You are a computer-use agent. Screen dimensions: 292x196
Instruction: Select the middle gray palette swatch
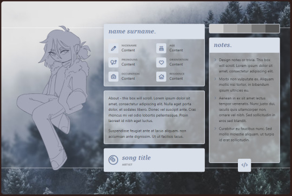tap(244, 29)
